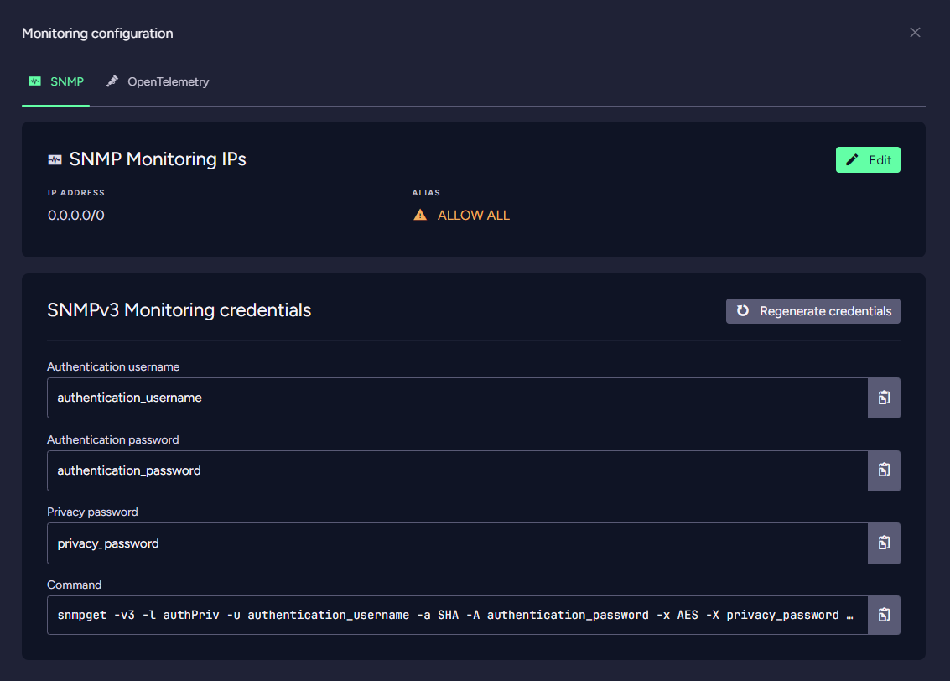Copy the snmpget command
950x681 pixels.
tap(884, 615)
